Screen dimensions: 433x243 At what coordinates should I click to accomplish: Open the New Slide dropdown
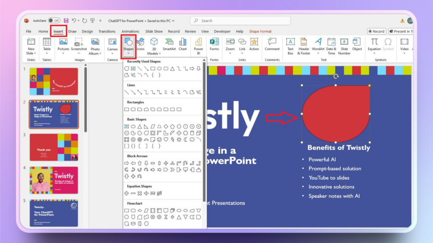(31, 54)
